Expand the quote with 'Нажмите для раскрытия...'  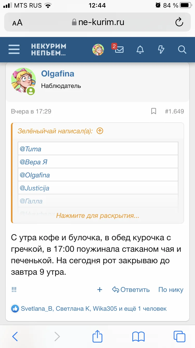tap(97, 216)
